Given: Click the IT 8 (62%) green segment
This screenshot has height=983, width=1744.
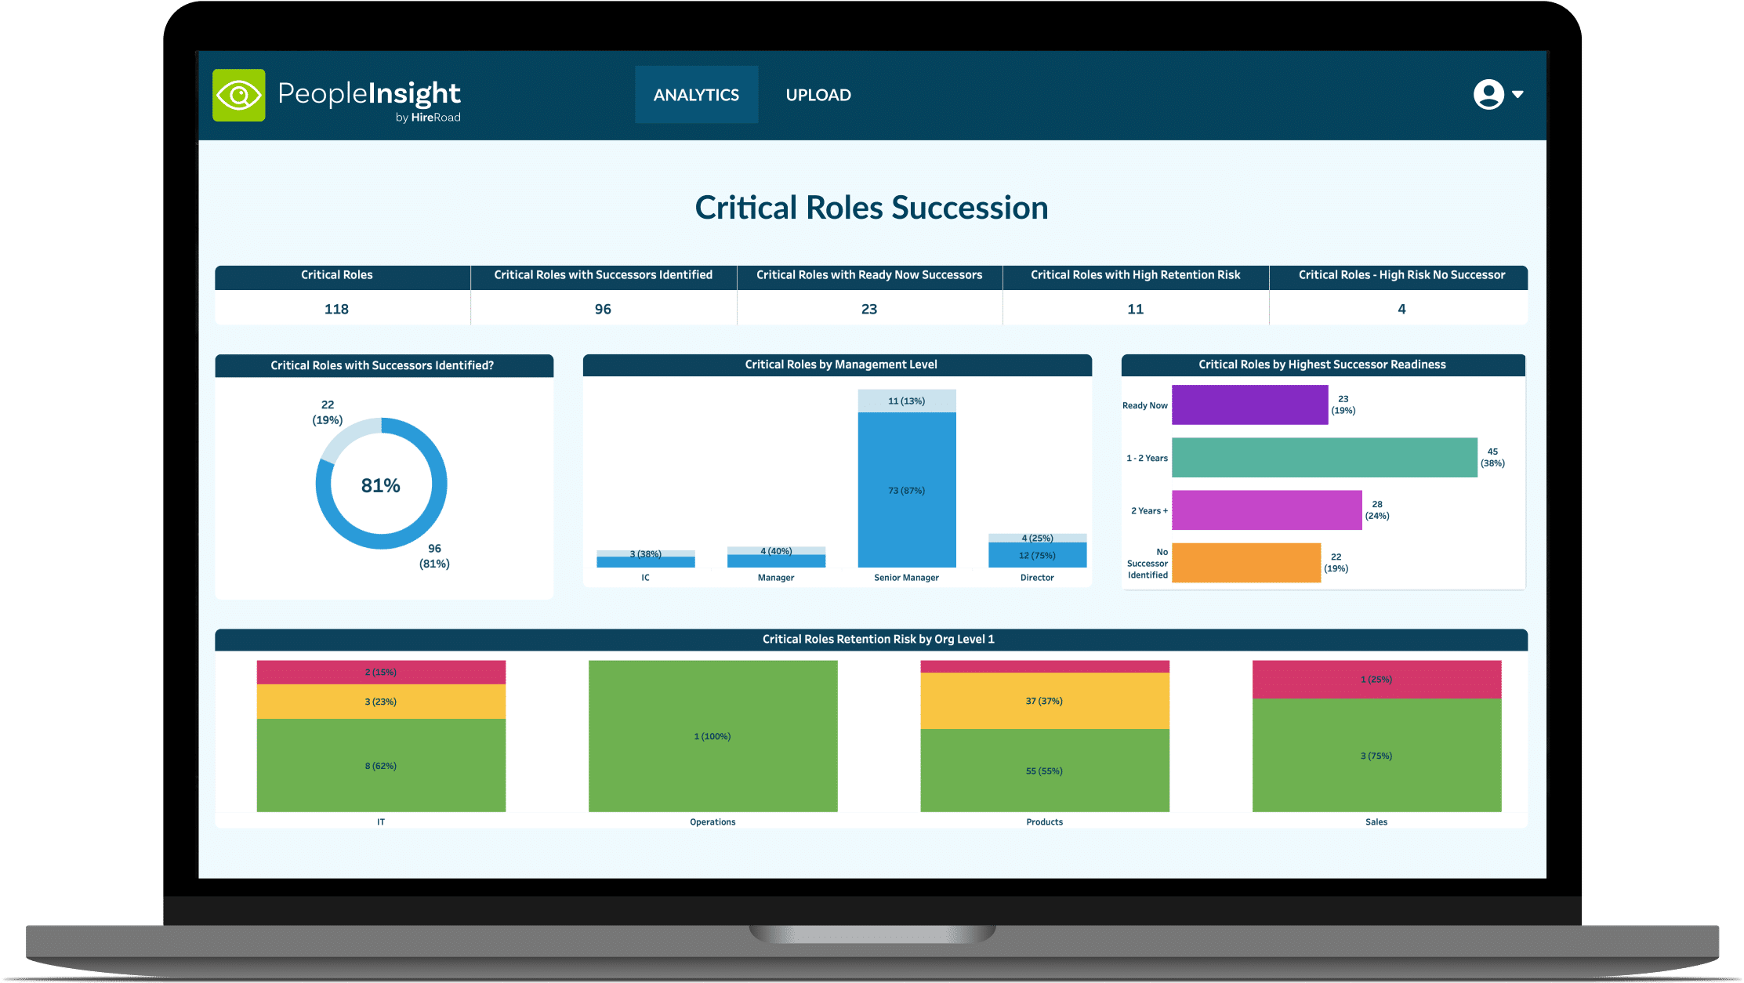Looking at the screenshot, I should tap(381, 765).
